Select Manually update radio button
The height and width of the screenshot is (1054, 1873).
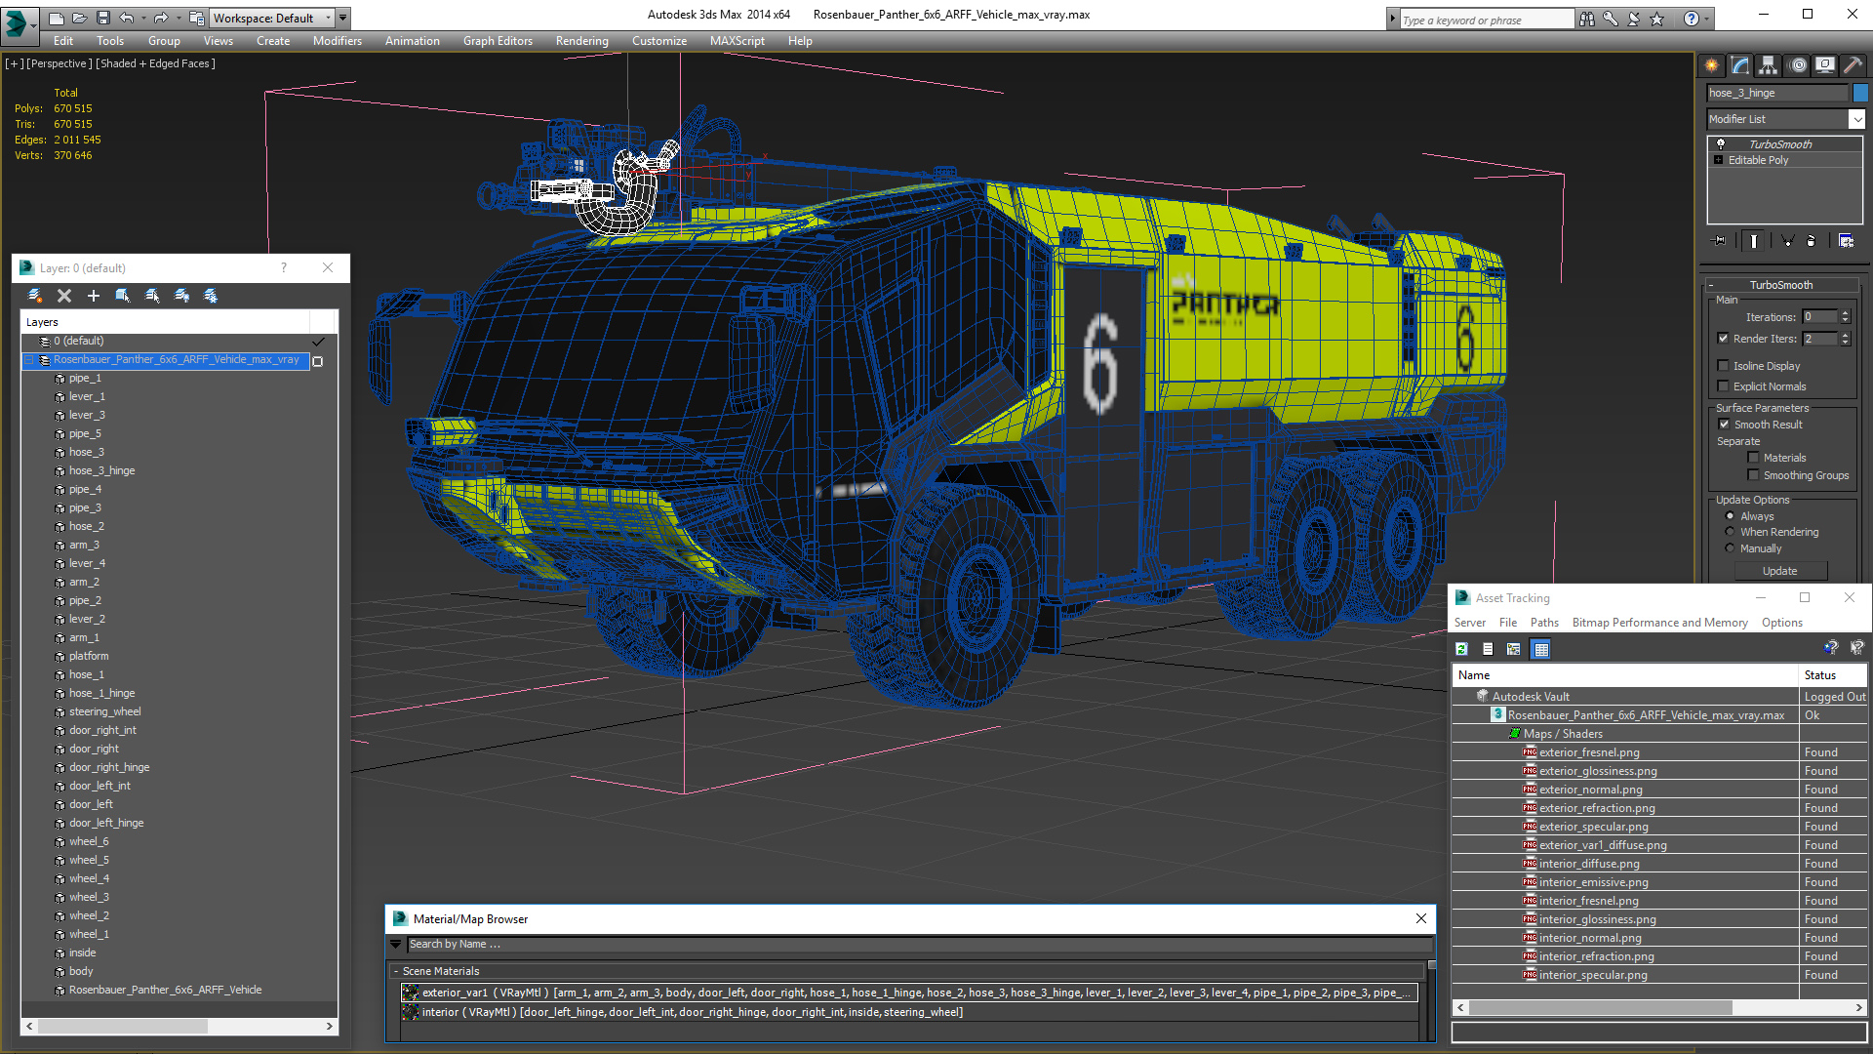1731,548
